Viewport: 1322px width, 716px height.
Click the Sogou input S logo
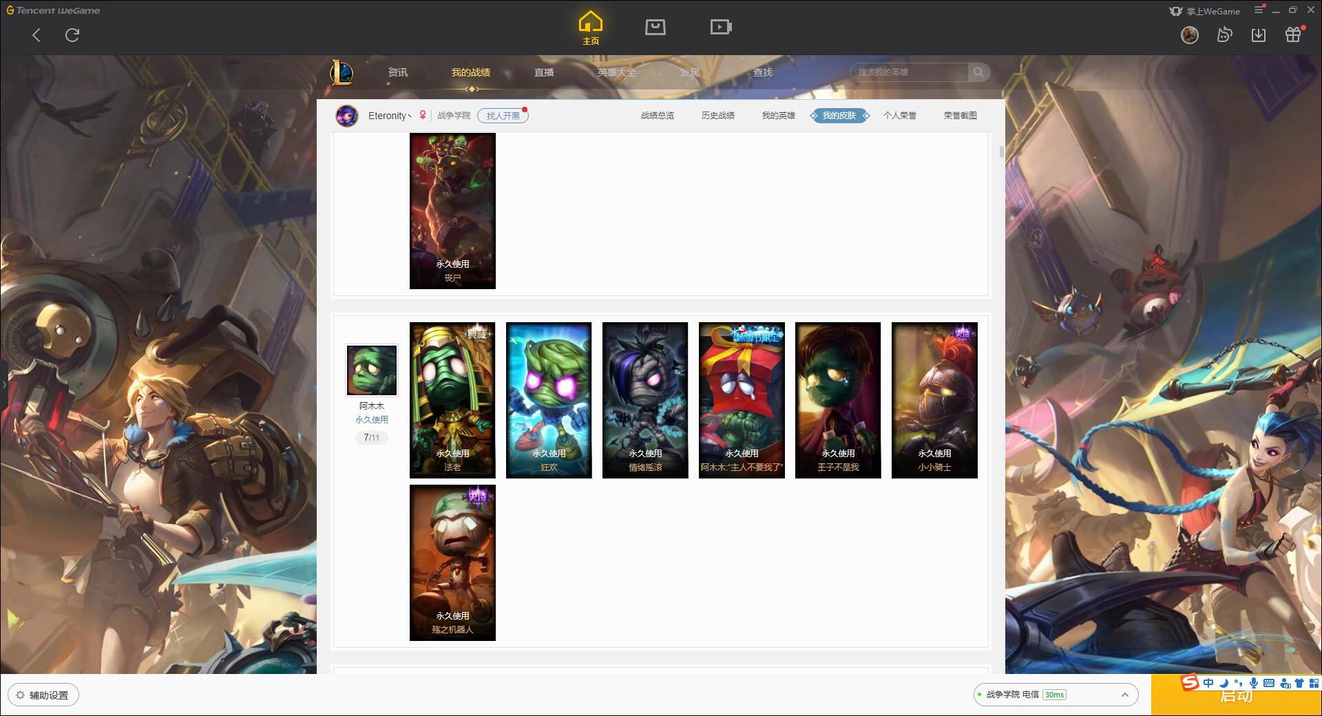click(x=1190, y=682)
